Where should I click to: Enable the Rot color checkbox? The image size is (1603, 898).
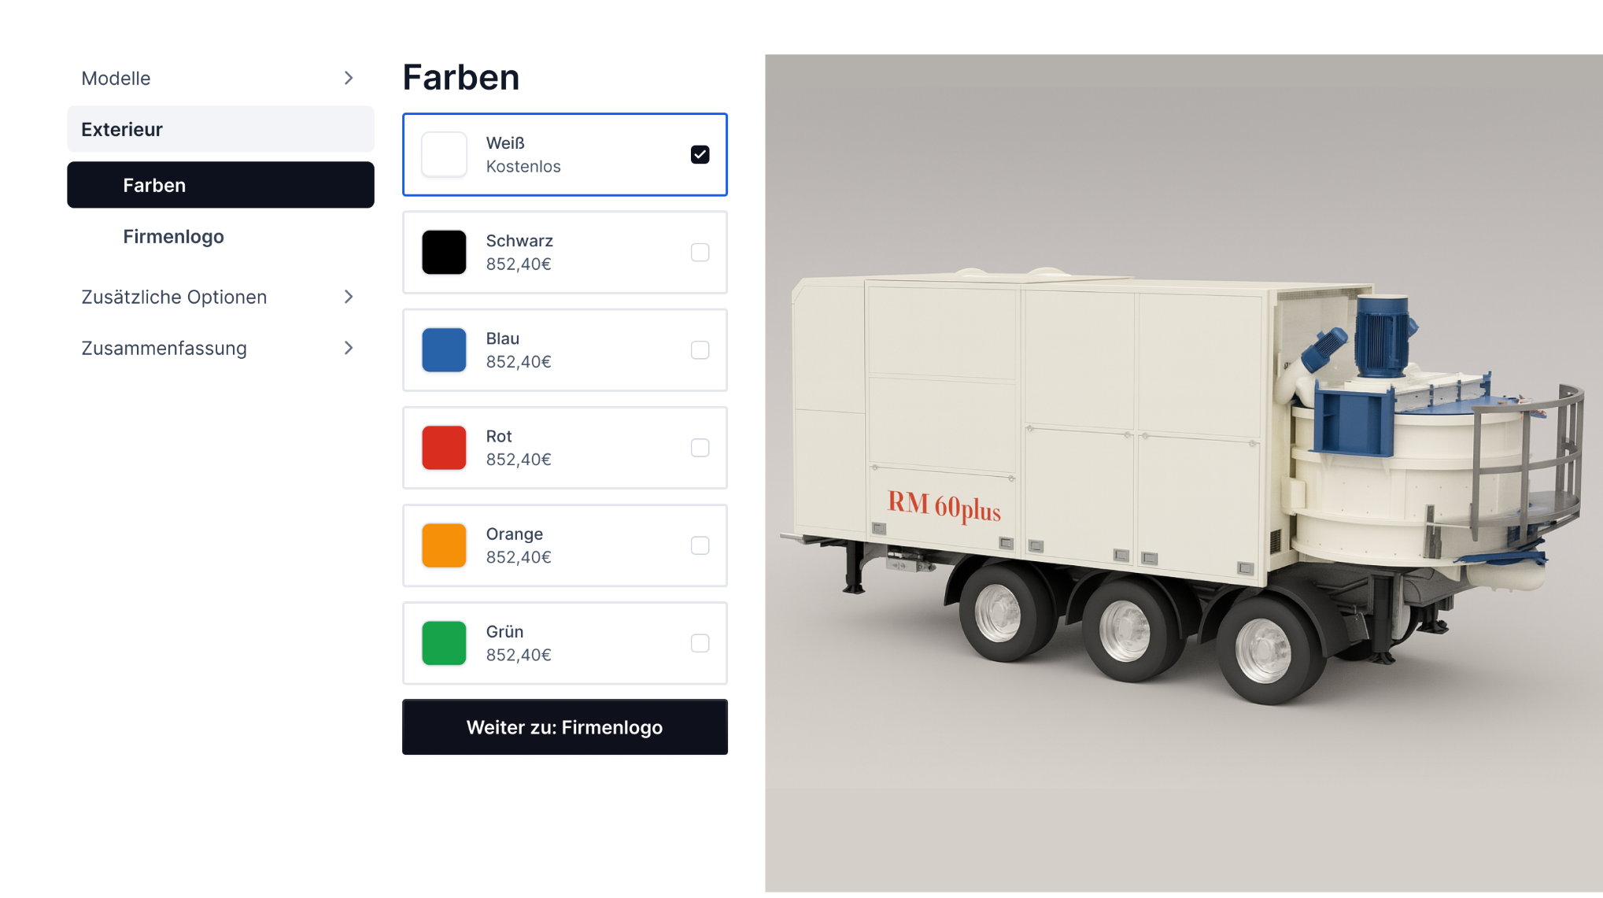click(x=700, y=447)
